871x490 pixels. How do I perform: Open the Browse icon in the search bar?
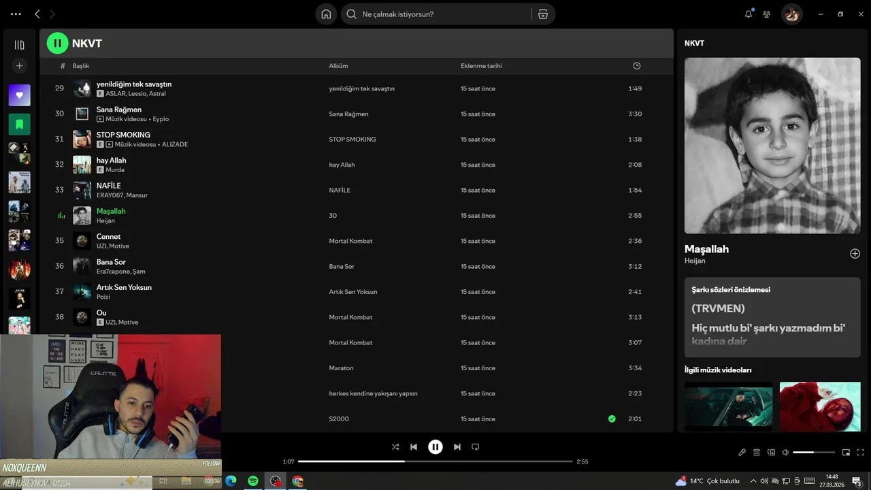(x=542, y=14)
